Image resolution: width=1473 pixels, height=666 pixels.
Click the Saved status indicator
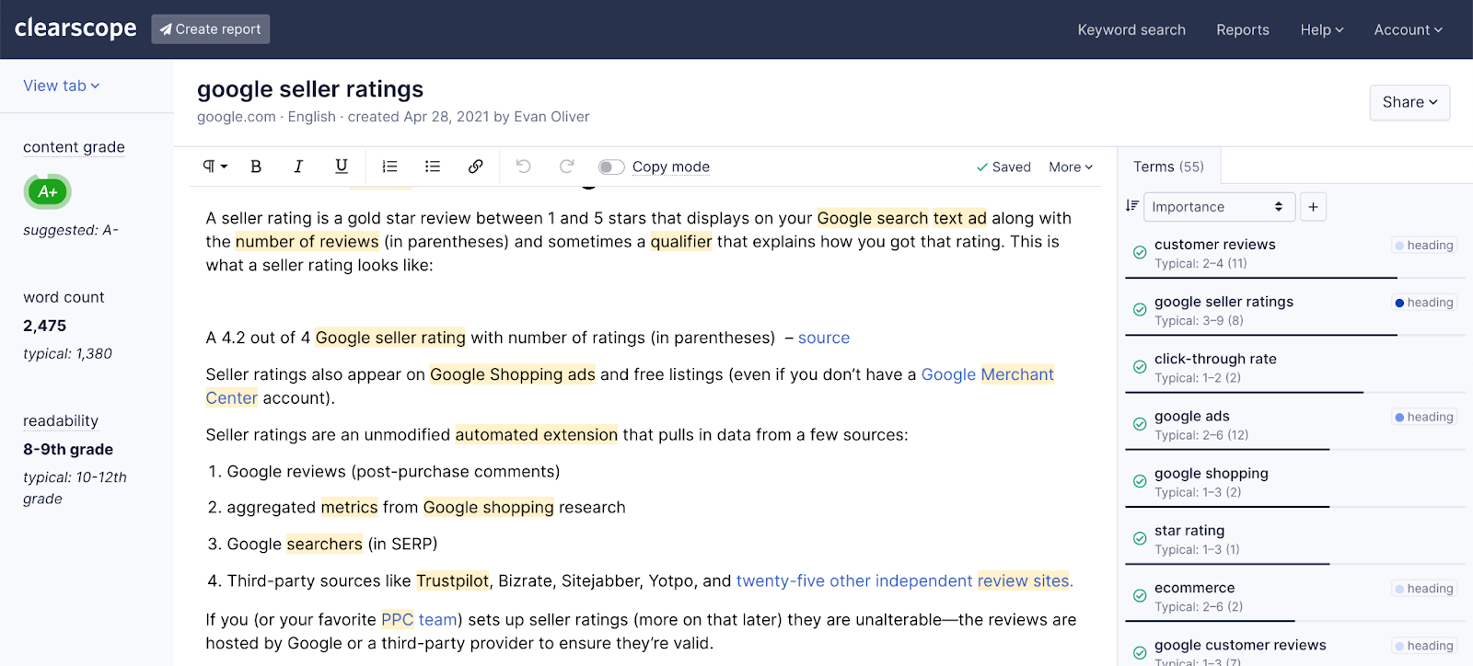(x=1003, y=166)
